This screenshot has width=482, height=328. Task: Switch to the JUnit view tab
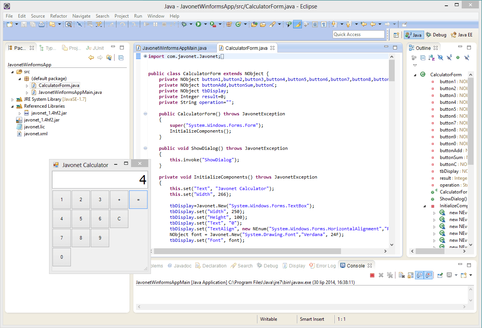click(x=95, y=48)
